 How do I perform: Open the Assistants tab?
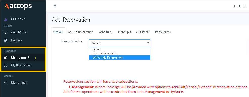(x=143, y=32)
